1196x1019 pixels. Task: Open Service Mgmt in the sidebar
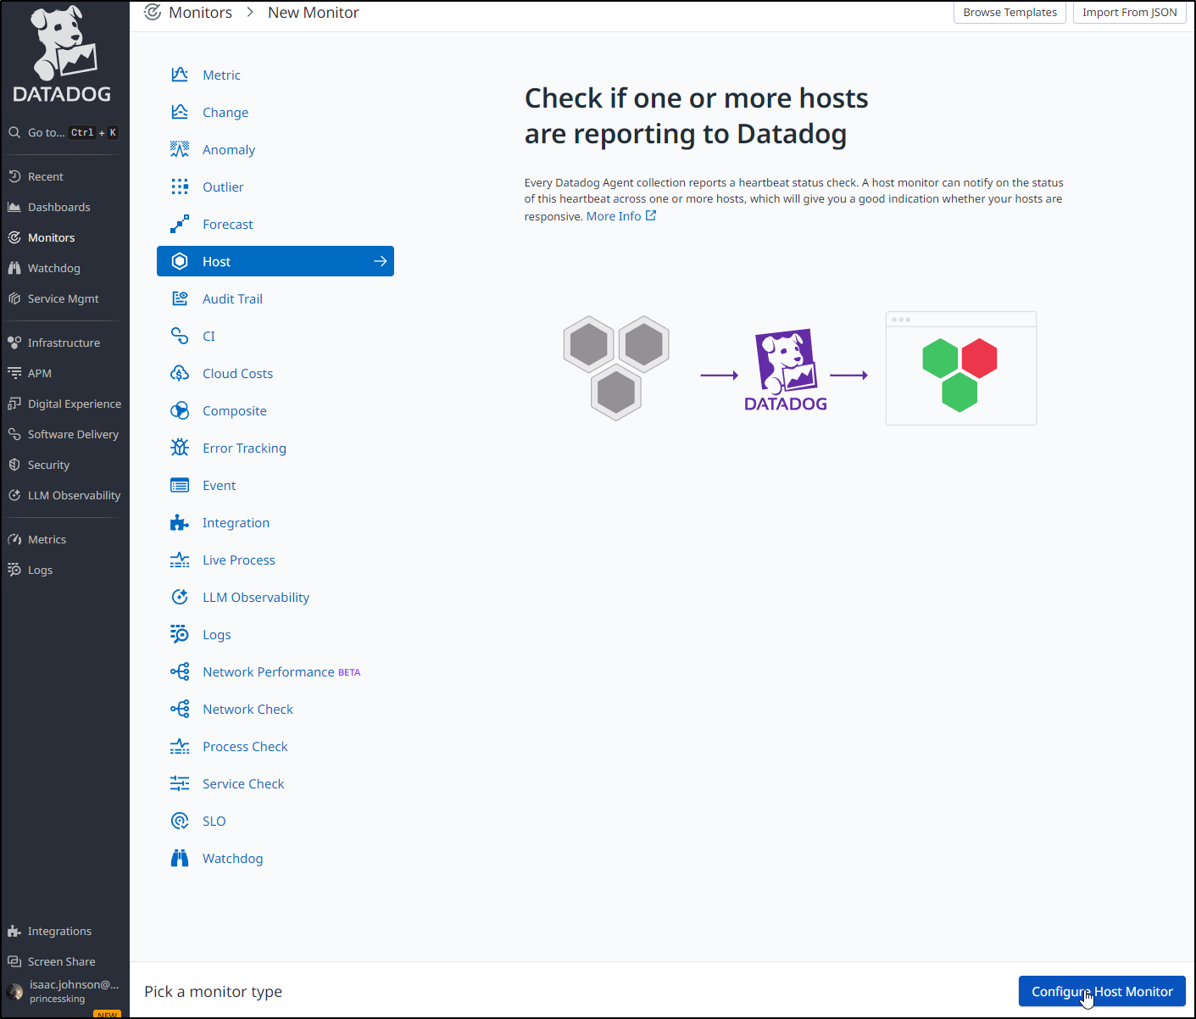[x=64, y=298]
